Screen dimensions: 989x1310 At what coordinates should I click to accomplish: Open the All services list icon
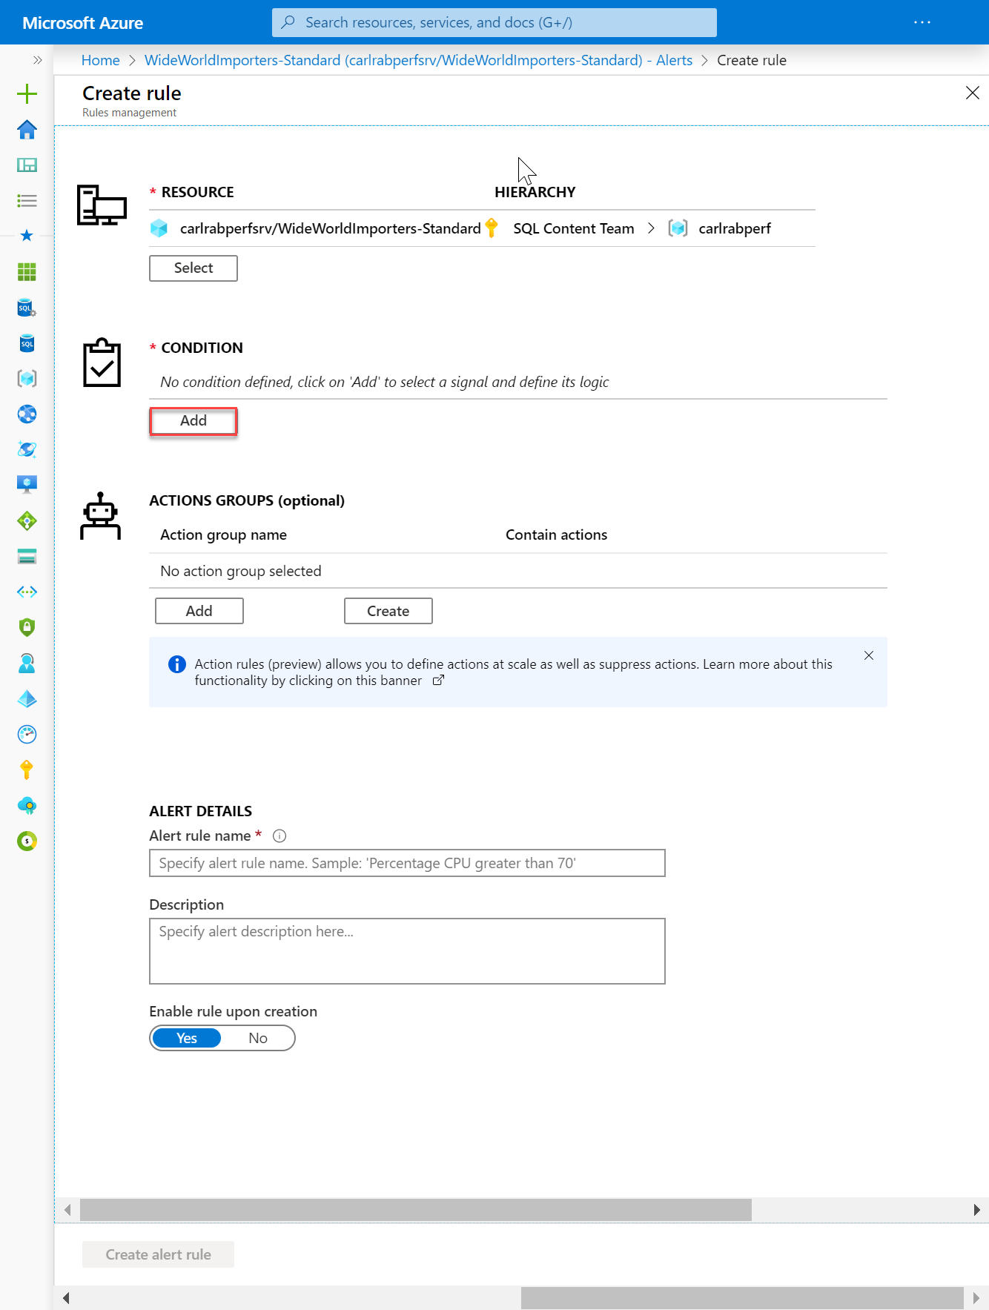pyautogui.click(x=27, y=200)
